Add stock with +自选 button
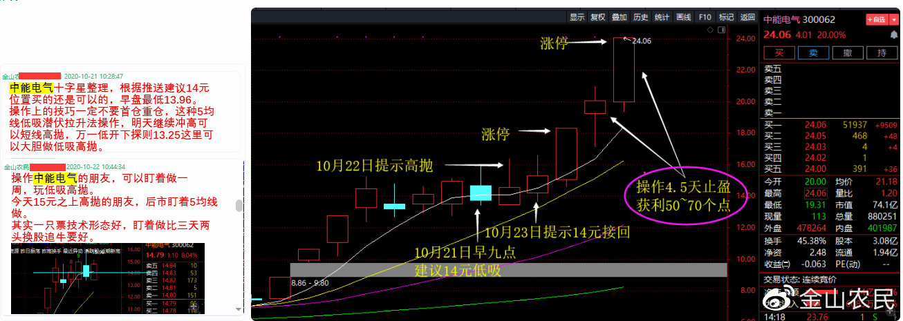Image resolution: width=903 pixels, height=321 pixels. (877, 20)
